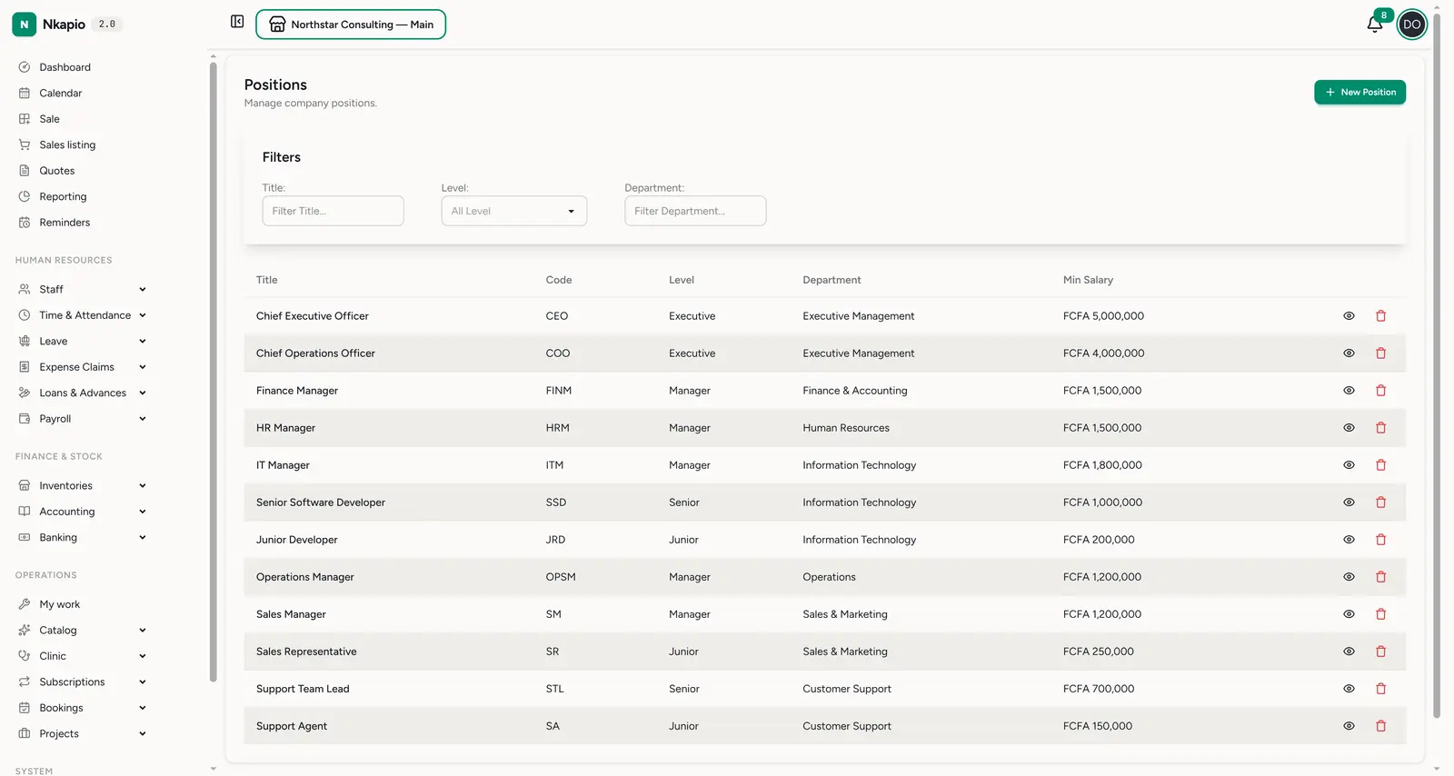The height and width of the screenshot is (776, 1454).
Task: View the Chief Operations Officer position
Action: point(1349,353)
